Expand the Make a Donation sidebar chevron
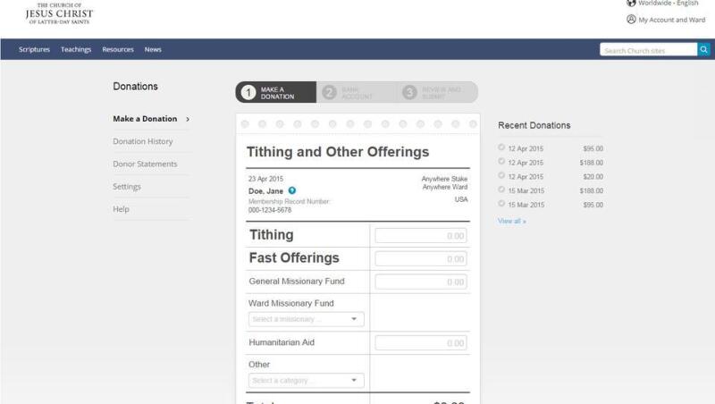Viewport: 715px width, 404px height. (x=188, y=119)
